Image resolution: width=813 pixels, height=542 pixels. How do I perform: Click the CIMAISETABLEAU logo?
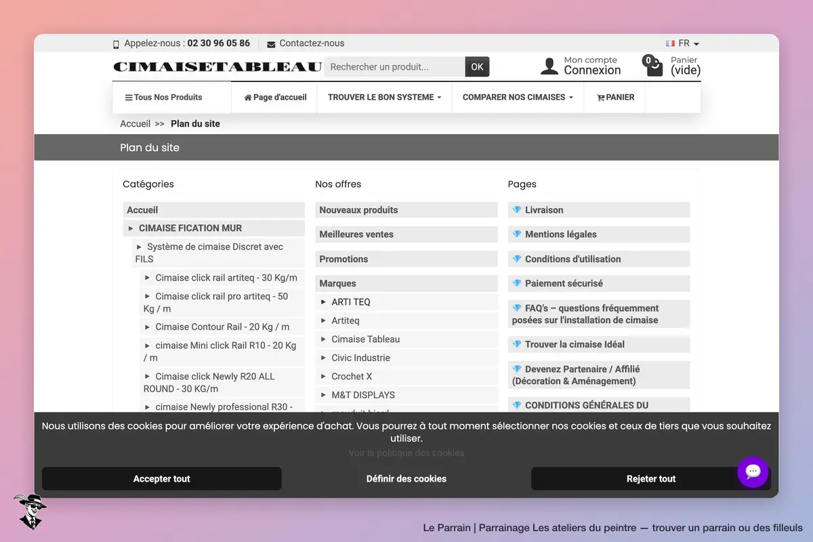[217, 66]
